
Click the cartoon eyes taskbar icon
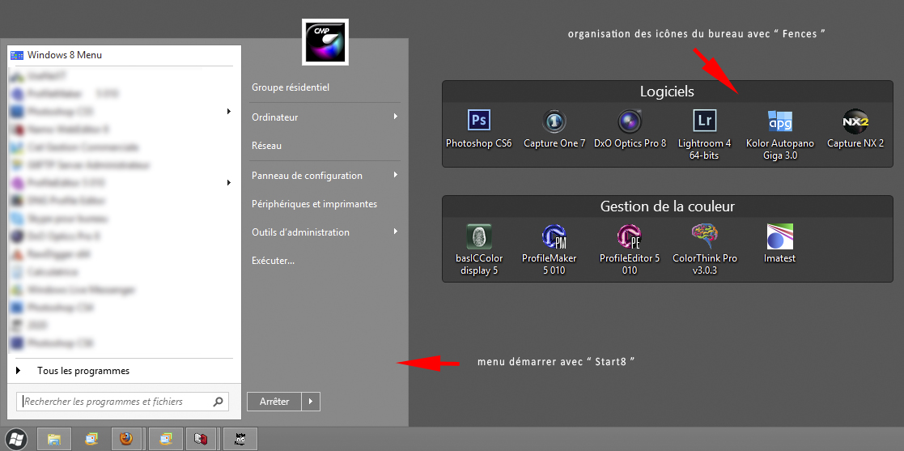pos(240,439)
